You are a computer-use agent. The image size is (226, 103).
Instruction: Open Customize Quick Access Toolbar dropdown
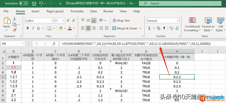(60, 3)
